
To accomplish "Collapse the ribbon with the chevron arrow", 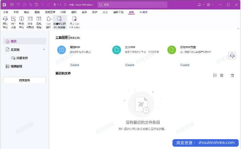I will coord(238,29).
